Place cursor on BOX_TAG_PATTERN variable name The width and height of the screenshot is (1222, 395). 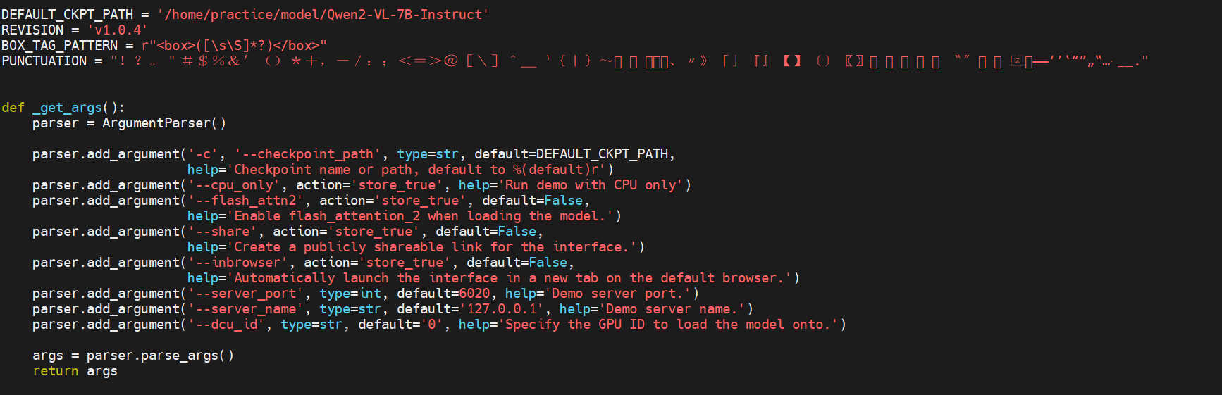coord(59,45)
